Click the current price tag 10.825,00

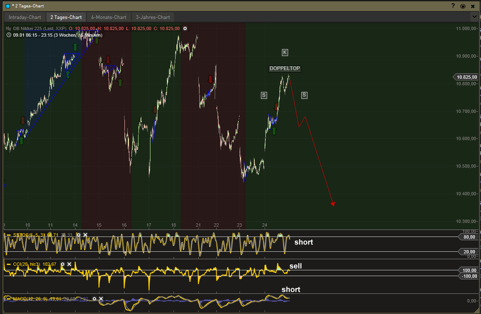466,77
